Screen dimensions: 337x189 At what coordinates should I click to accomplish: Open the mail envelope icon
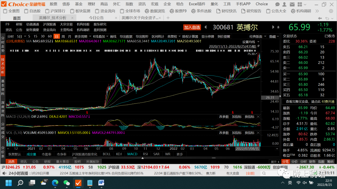click(292, 4)
